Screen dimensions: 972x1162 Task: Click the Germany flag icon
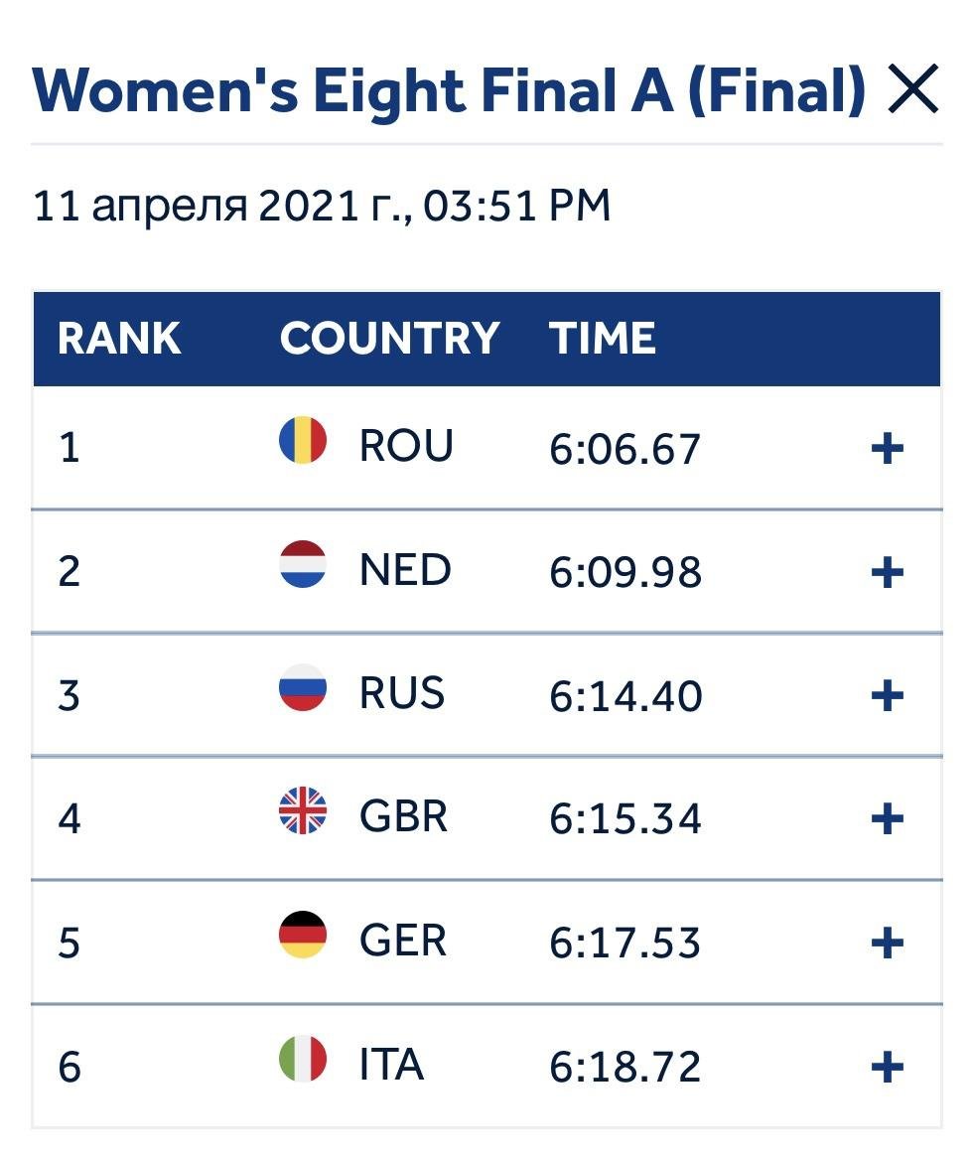click(302, 935)
